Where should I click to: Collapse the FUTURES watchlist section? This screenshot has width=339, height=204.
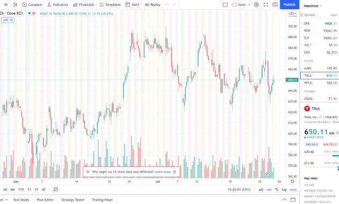pos(309,91)
